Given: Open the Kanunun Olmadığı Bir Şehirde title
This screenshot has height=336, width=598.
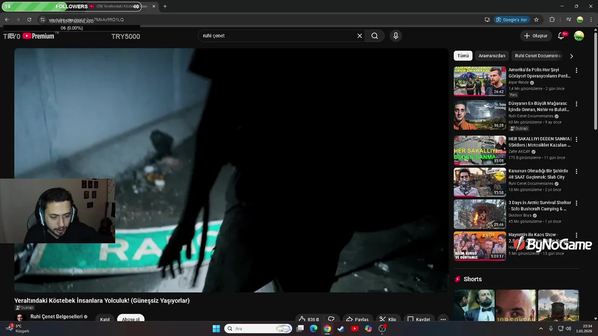Looking at the screenshot, I should pos(538,174).
